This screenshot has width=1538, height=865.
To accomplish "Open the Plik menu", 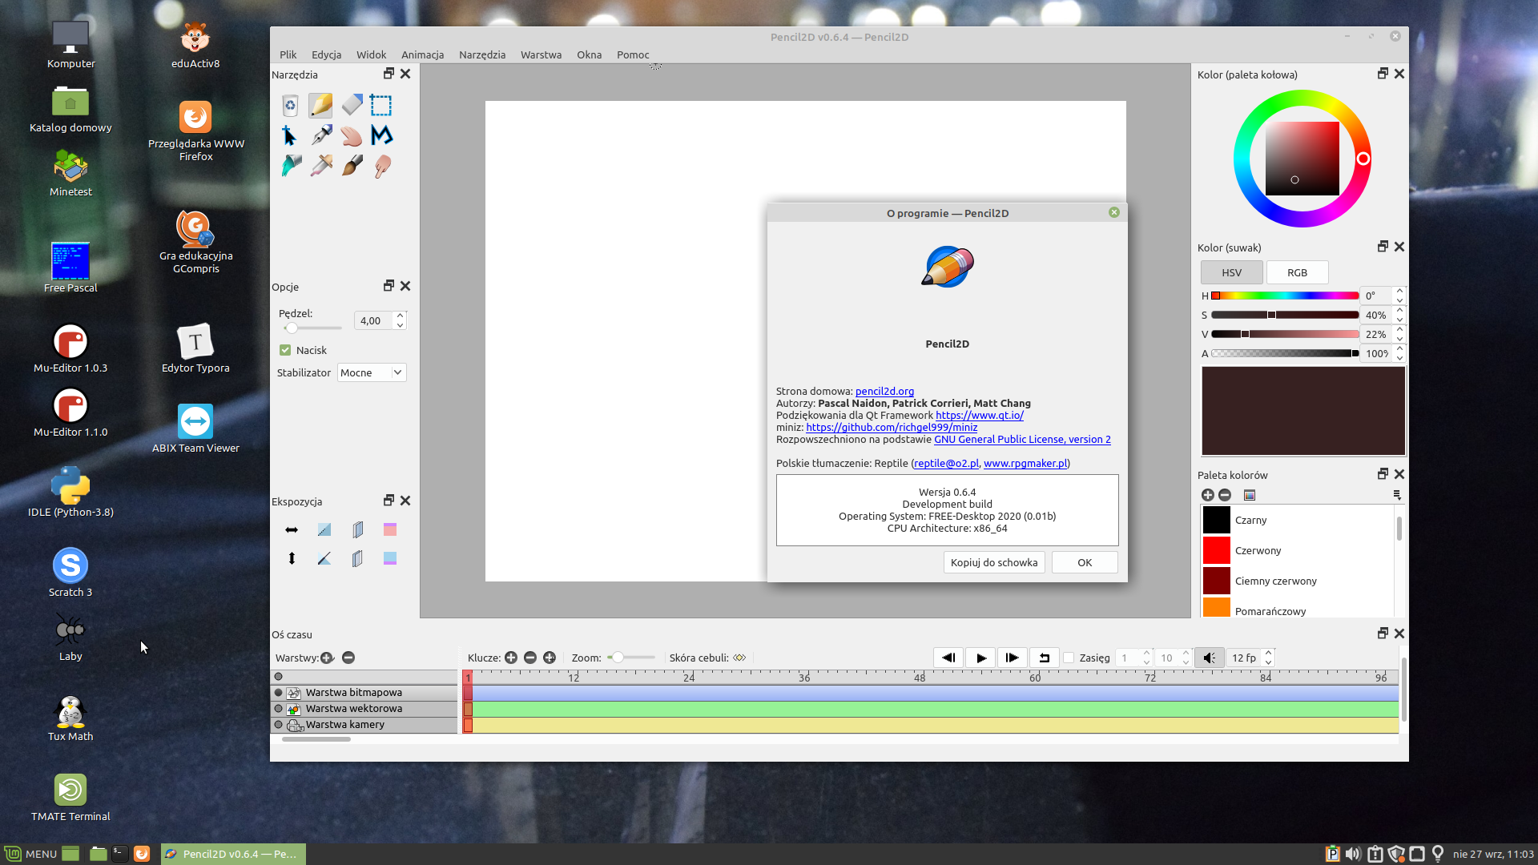I will click(288, 54).
